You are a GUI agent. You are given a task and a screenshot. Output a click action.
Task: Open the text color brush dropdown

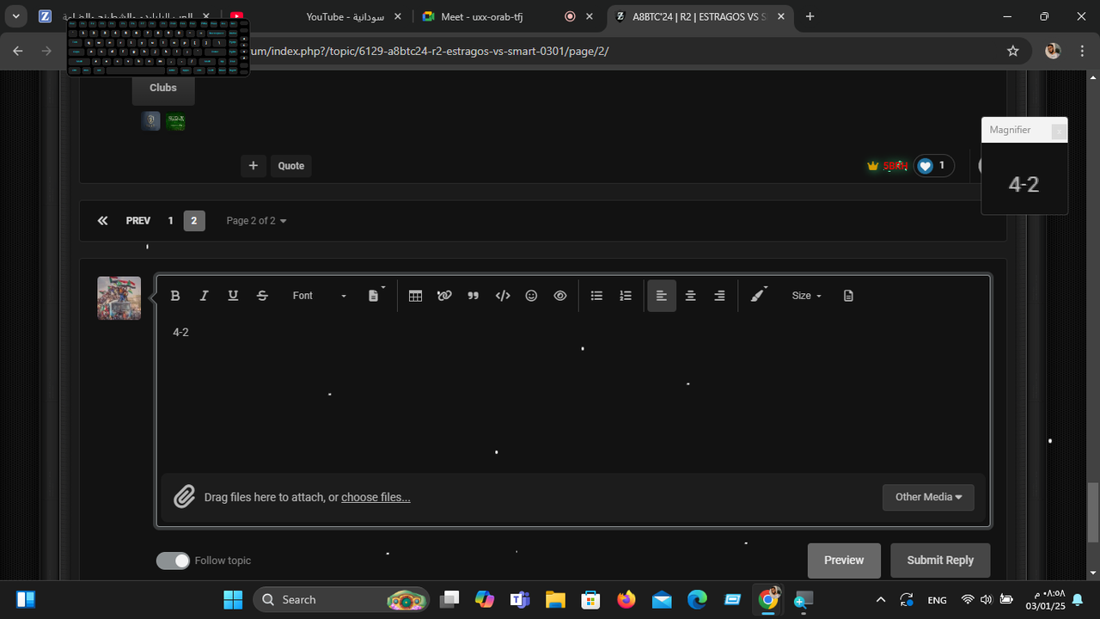[x=758, y=296]
